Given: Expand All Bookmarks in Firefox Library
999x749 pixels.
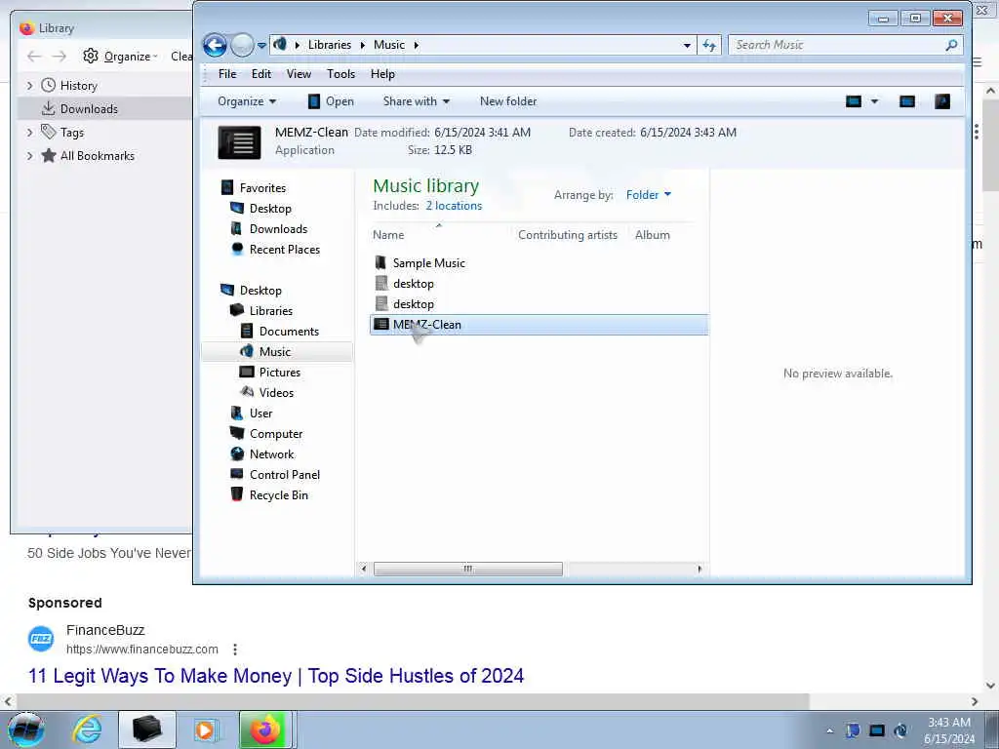Looking at the screenshot, I should coord(29,156).
